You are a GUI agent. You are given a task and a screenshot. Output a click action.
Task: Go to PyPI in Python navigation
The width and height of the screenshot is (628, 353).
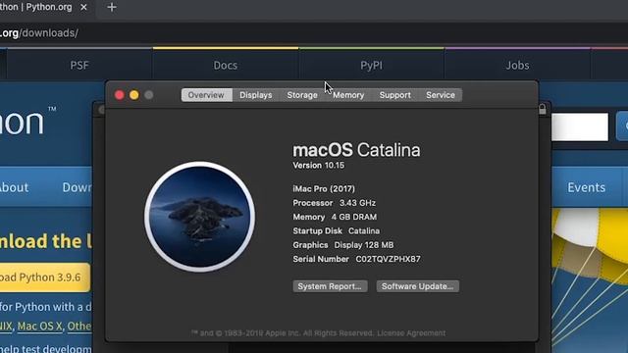point(371,66)
